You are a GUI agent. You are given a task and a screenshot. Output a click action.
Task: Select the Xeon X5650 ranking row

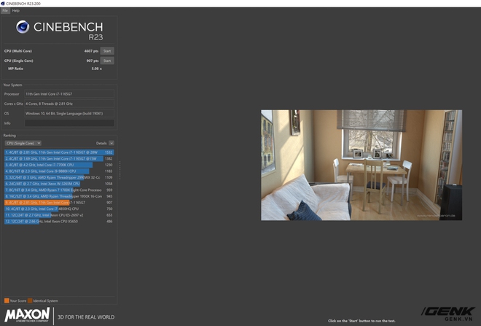59,221
